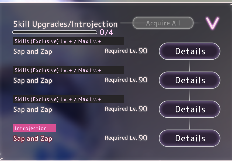Open Details for the third Sap and Zap upgrade
This screenshot has width=232, height=161.
189,109
